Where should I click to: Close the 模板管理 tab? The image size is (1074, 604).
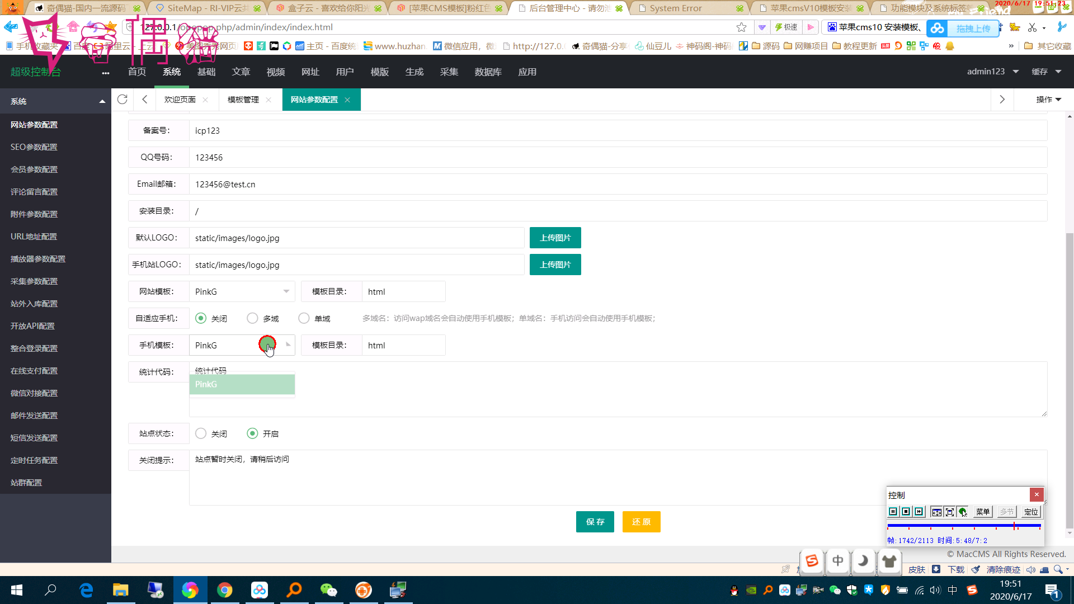tap(268, 100)
